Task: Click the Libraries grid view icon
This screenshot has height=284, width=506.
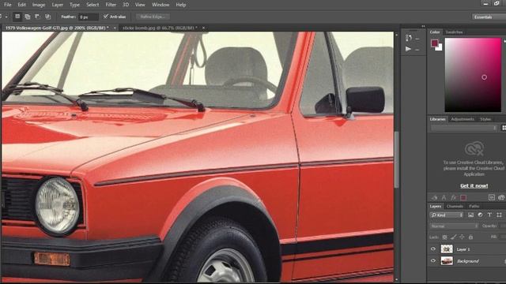Action: (x=504, y=128)
